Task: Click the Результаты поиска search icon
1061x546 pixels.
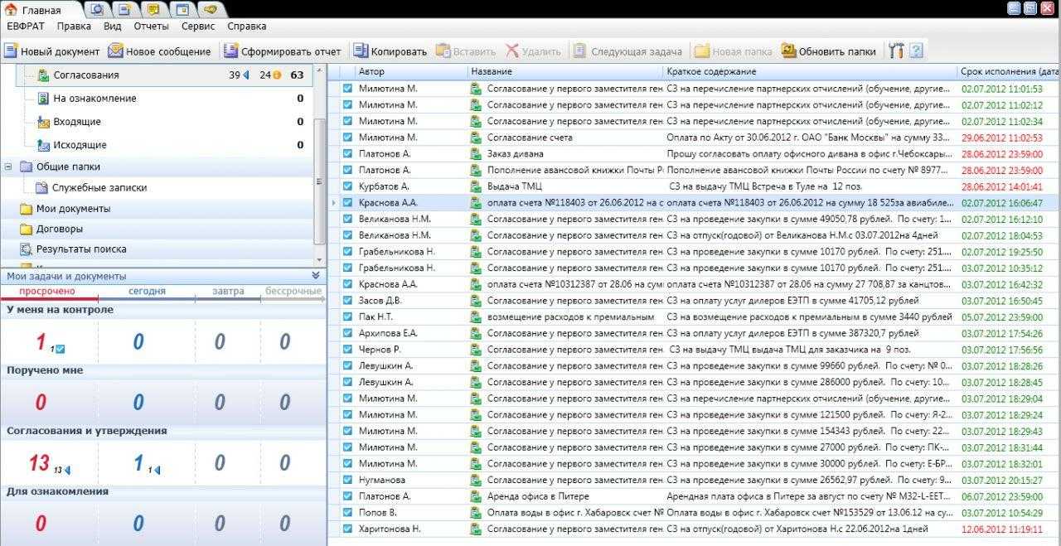Action: click(x=26, y=249)
